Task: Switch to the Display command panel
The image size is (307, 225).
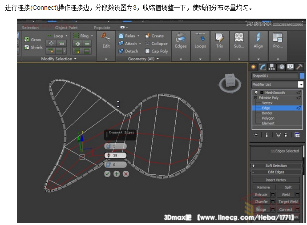Action: 291,67
